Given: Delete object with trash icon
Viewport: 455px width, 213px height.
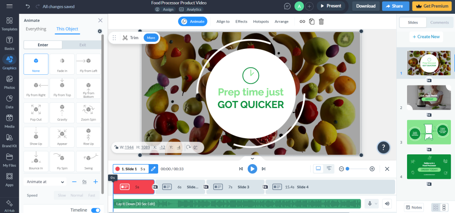Looking at the screenshot, I should tap(321, 21).
